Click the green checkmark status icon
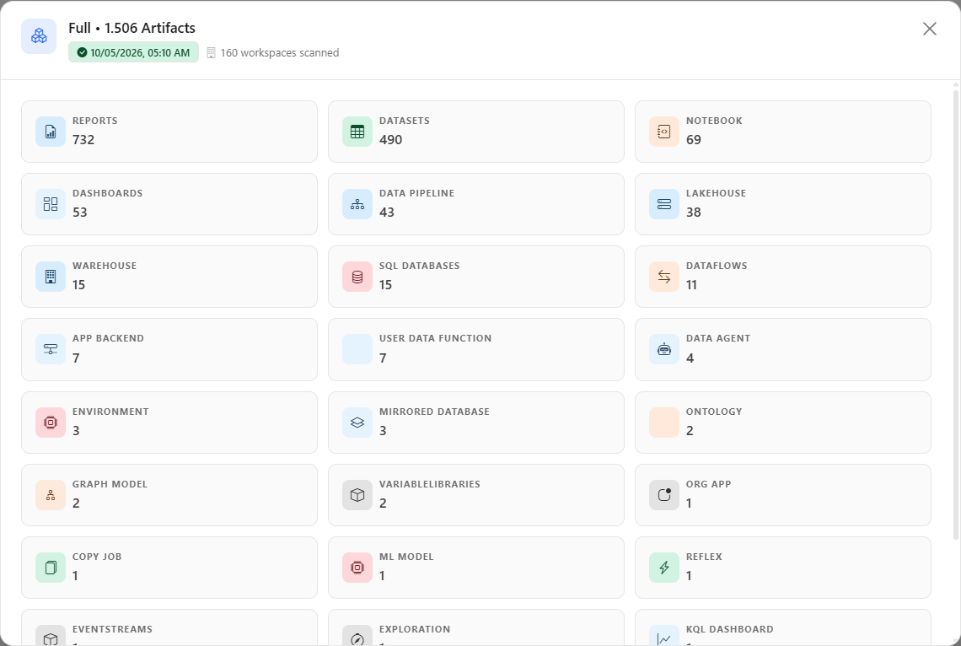The image size is (961, 646). [82, 53]
